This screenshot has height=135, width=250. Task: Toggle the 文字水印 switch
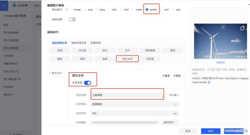click(x=88, y=83)
